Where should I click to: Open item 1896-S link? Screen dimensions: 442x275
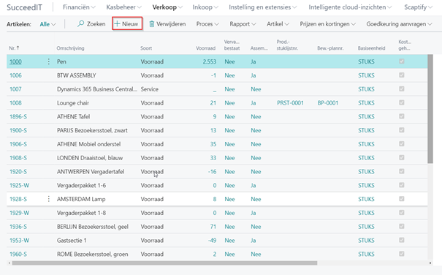click(18, 116)
